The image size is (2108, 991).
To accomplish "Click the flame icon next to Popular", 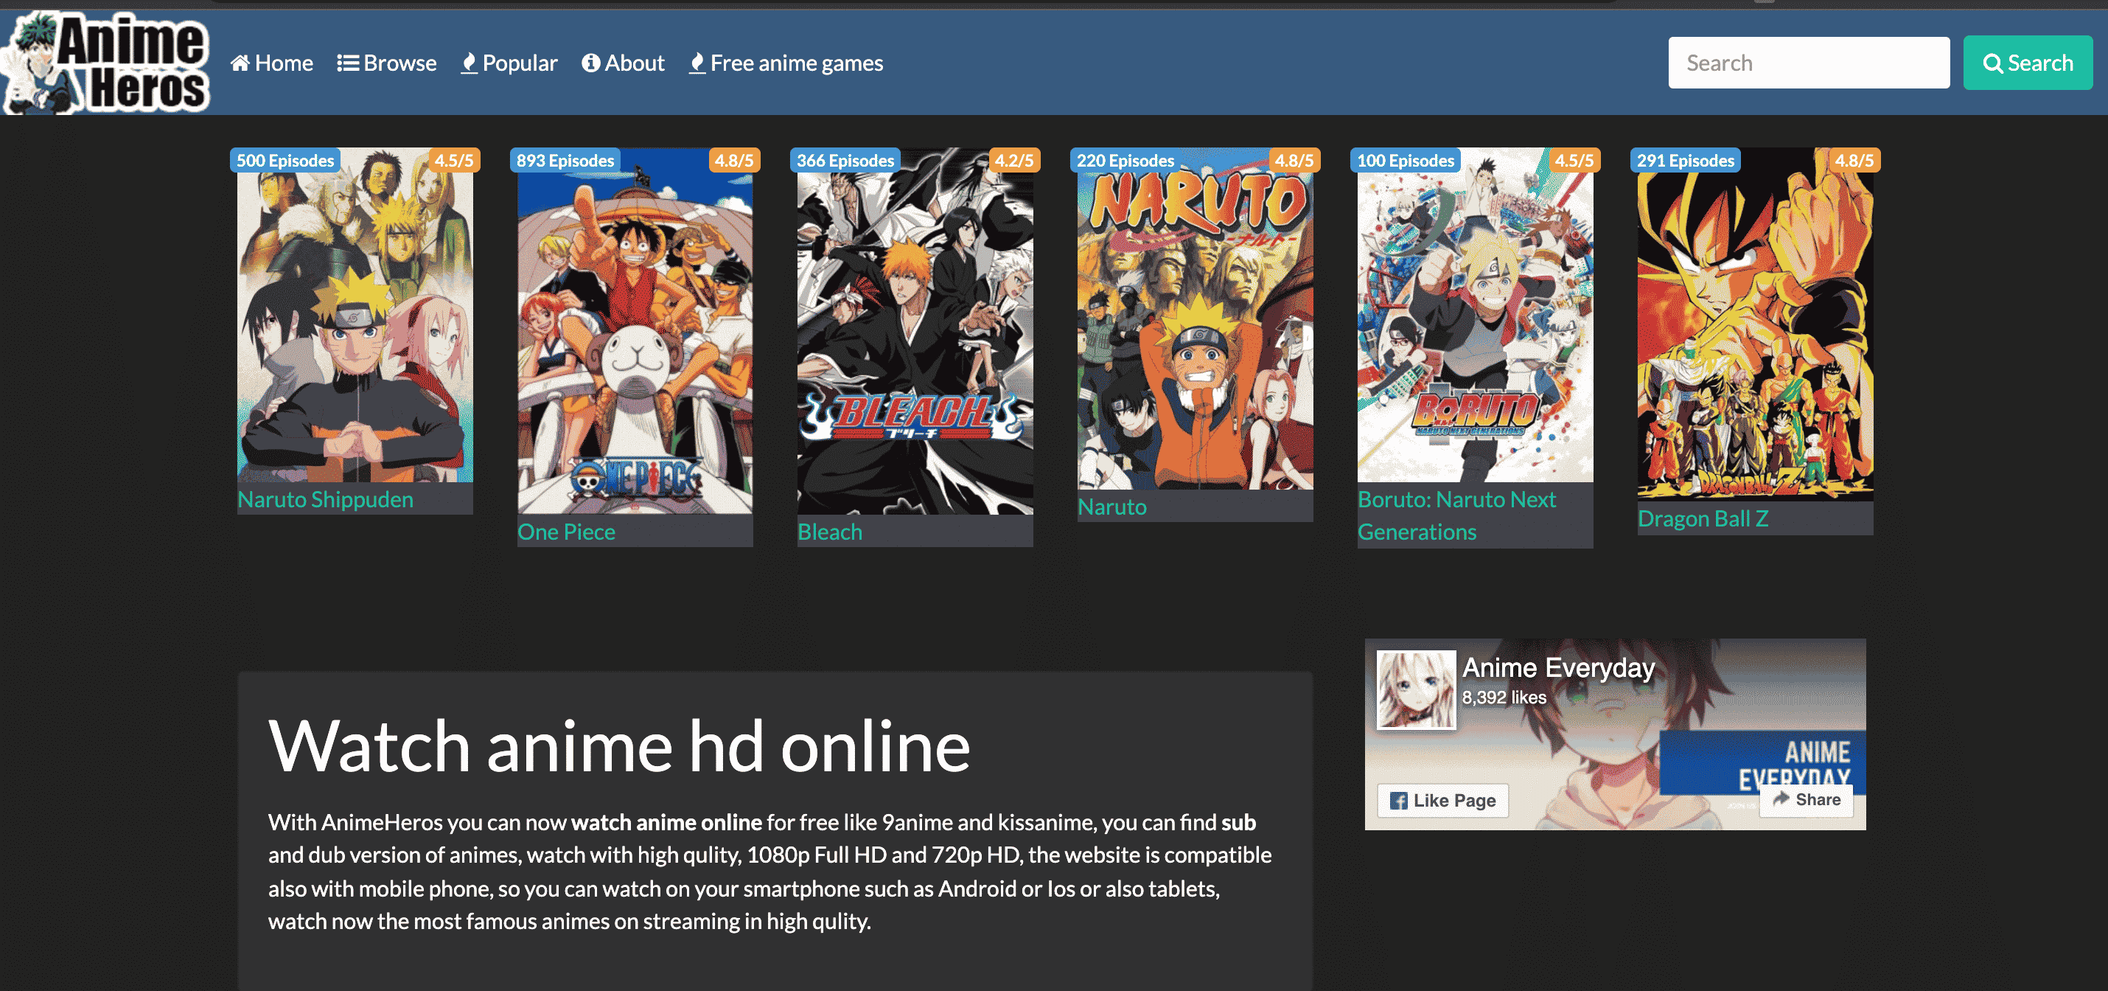I will (x=469, y=63).
